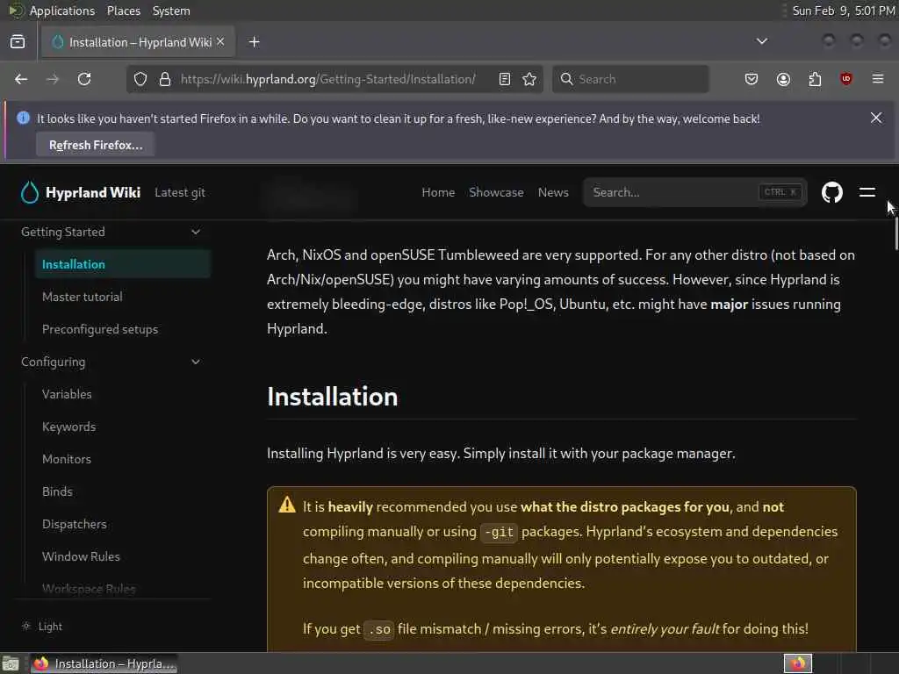
Task: Dismiss the refresh Firefox notification bar
Action: point(876,118)
